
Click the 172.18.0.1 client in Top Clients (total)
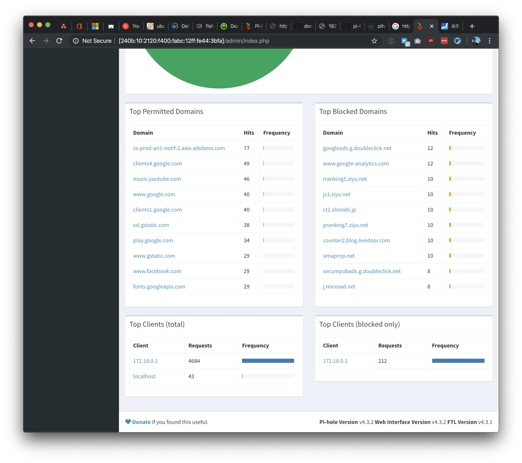tap(145, 361)
